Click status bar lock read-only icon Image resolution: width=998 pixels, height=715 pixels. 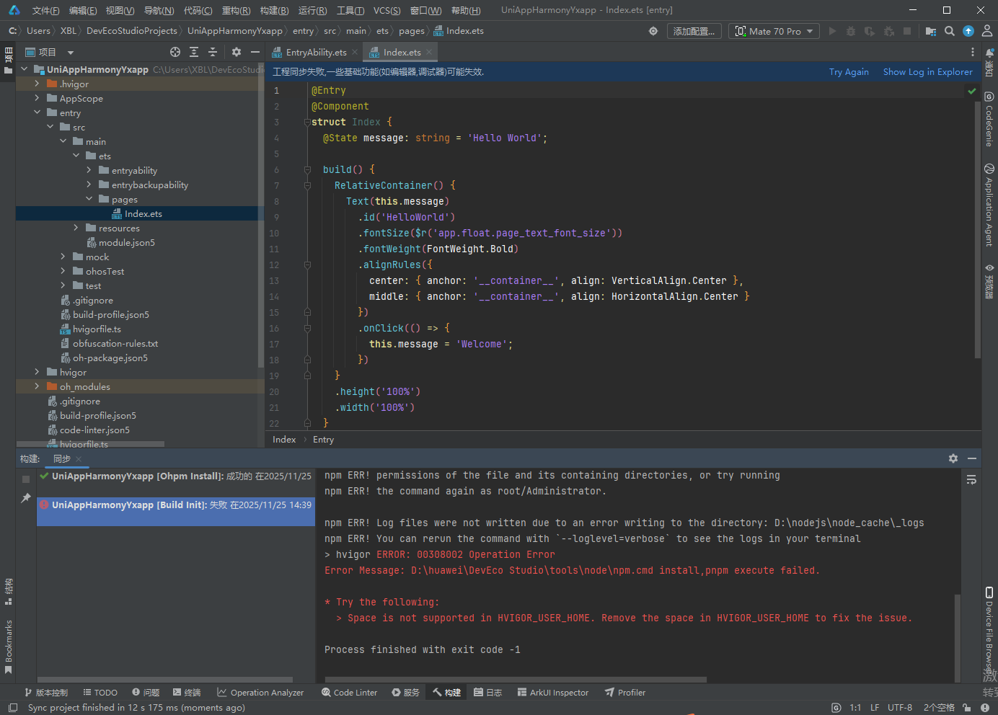click(x=966, y=708)
